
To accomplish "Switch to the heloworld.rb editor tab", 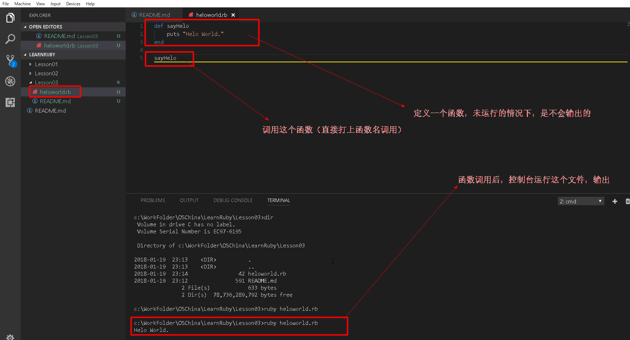I will pyautogui.click(x=211, y=15).
